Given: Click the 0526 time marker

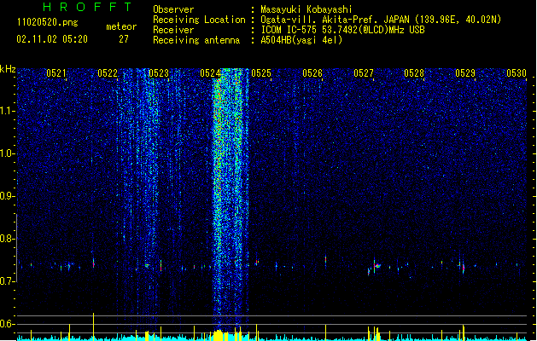Looking at the screenshot, I should point(312,73).
